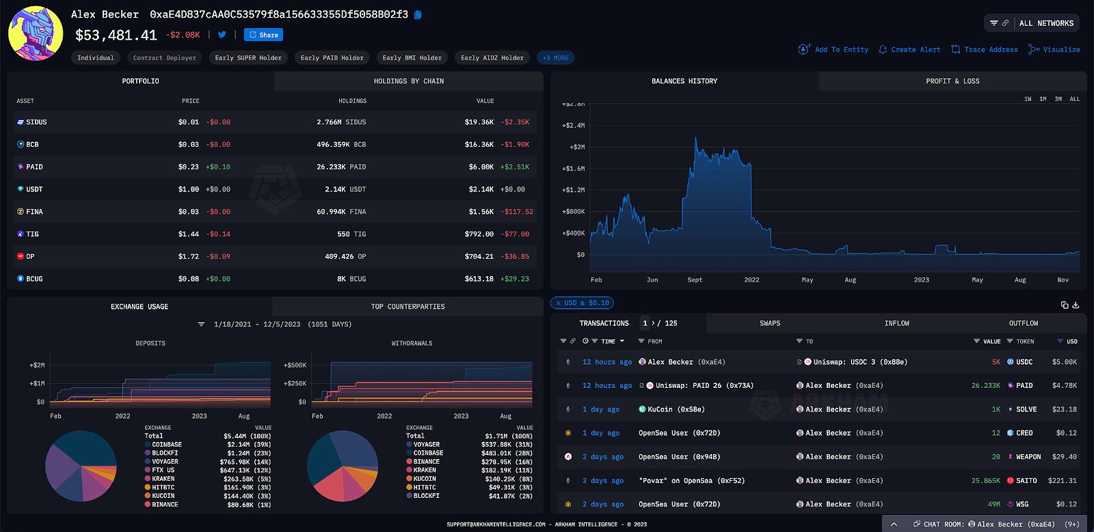The height and width of the screenshot is (532, 1094).
Task: Click Trace Address
Action: coord(985,49)
